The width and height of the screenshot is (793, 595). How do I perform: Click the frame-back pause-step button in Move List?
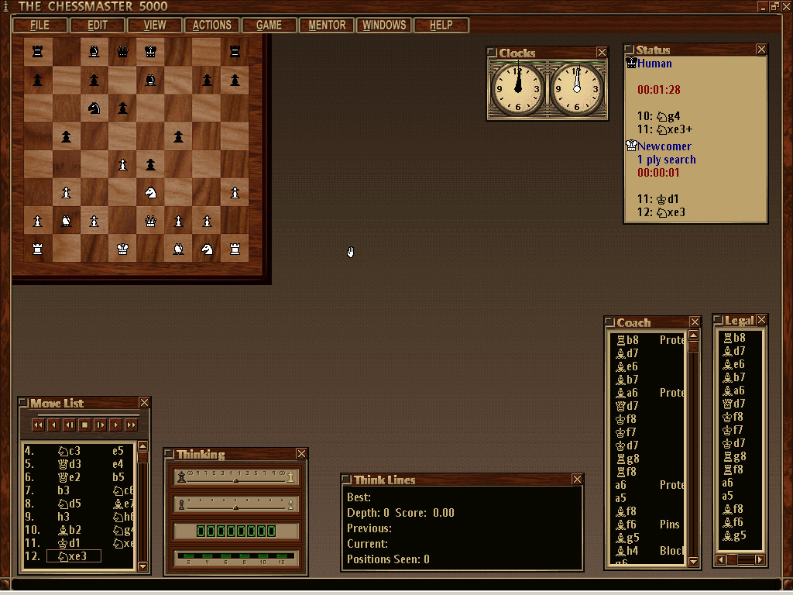pos(69,425)
